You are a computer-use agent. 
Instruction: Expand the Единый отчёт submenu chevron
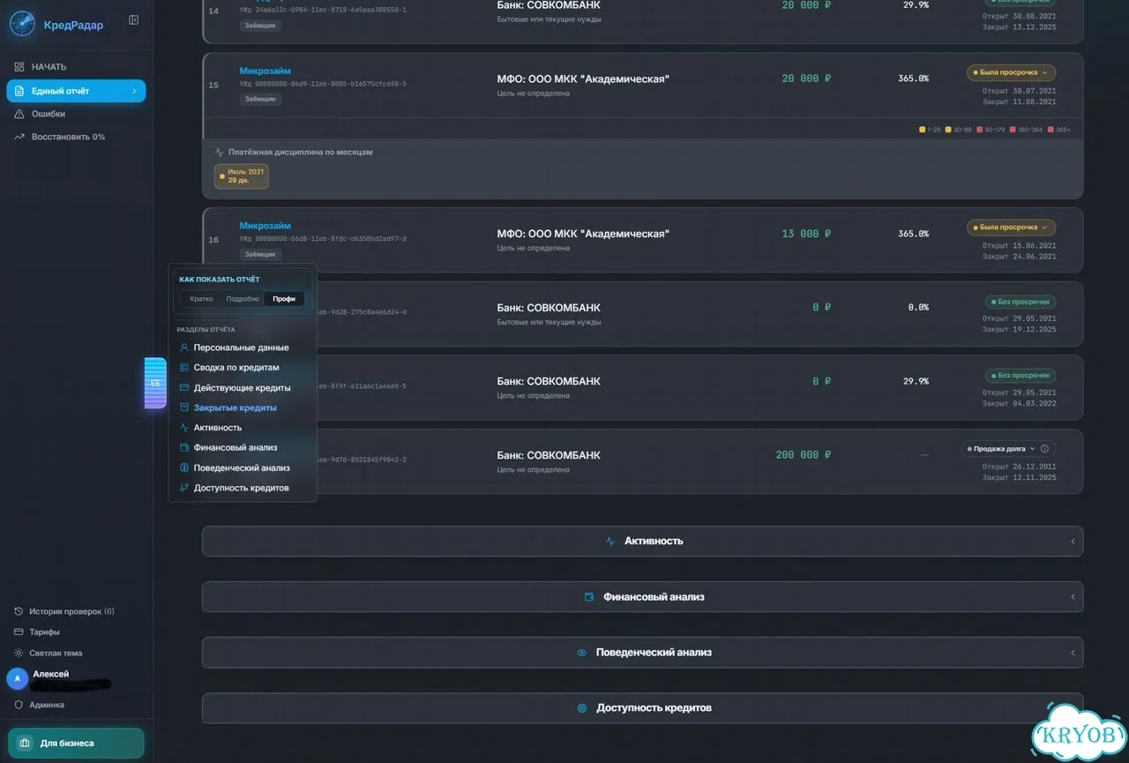pos(134,91)
